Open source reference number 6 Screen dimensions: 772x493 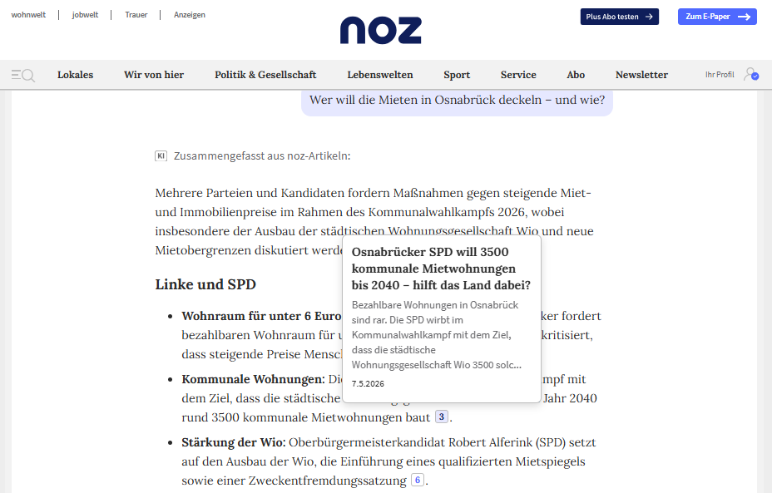(x=418, y=480)
